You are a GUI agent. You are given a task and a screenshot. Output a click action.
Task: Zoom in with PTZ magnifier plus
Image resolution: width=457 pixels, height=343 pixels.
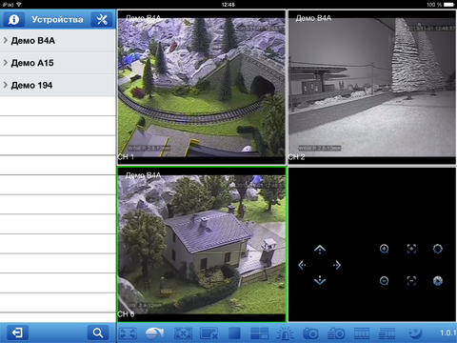coord(385,249)
